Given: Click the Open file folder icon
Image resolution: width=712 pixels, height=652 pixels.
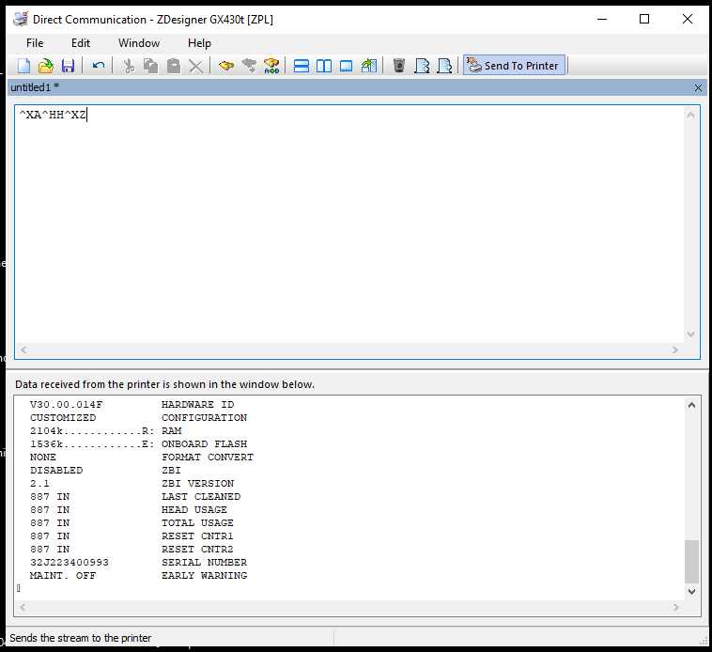Looking at the screenshot, I should pos(45,66).
